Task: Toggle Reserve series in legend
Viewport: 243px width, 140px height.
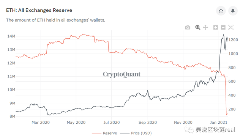Action: [x=110, y=133]
